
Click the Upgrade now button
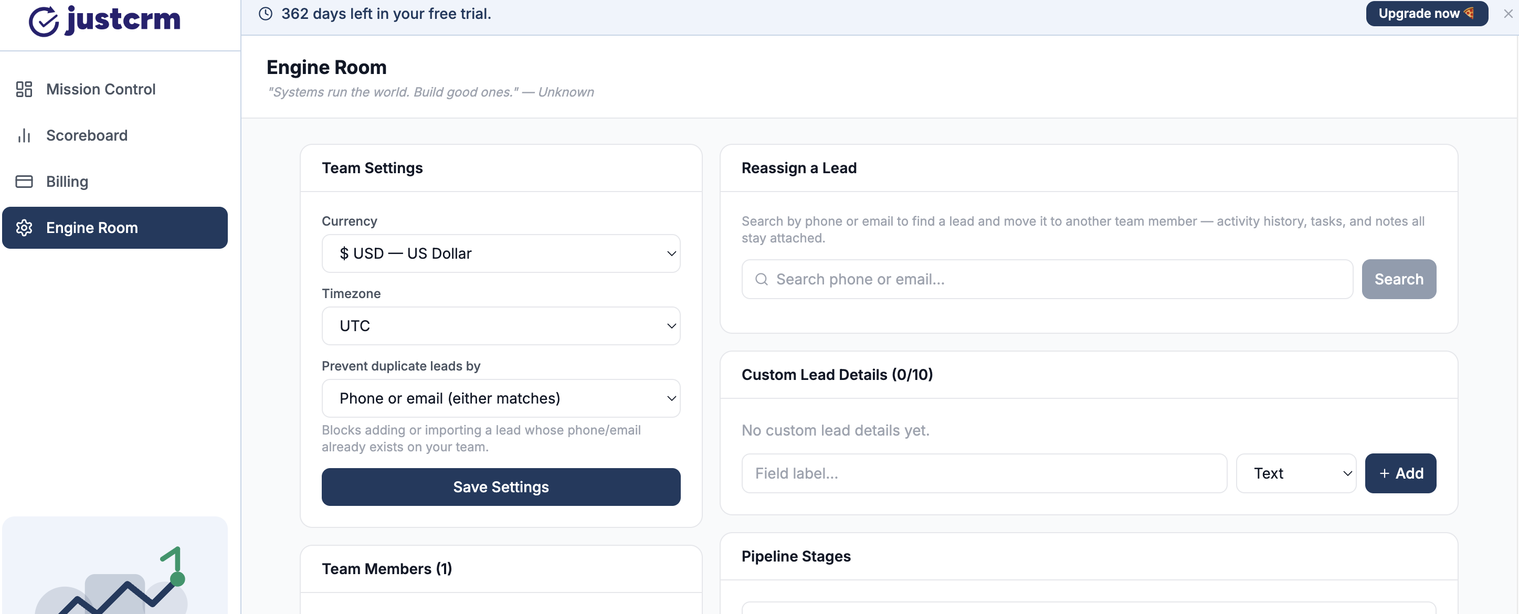[x=1427, y=14]
